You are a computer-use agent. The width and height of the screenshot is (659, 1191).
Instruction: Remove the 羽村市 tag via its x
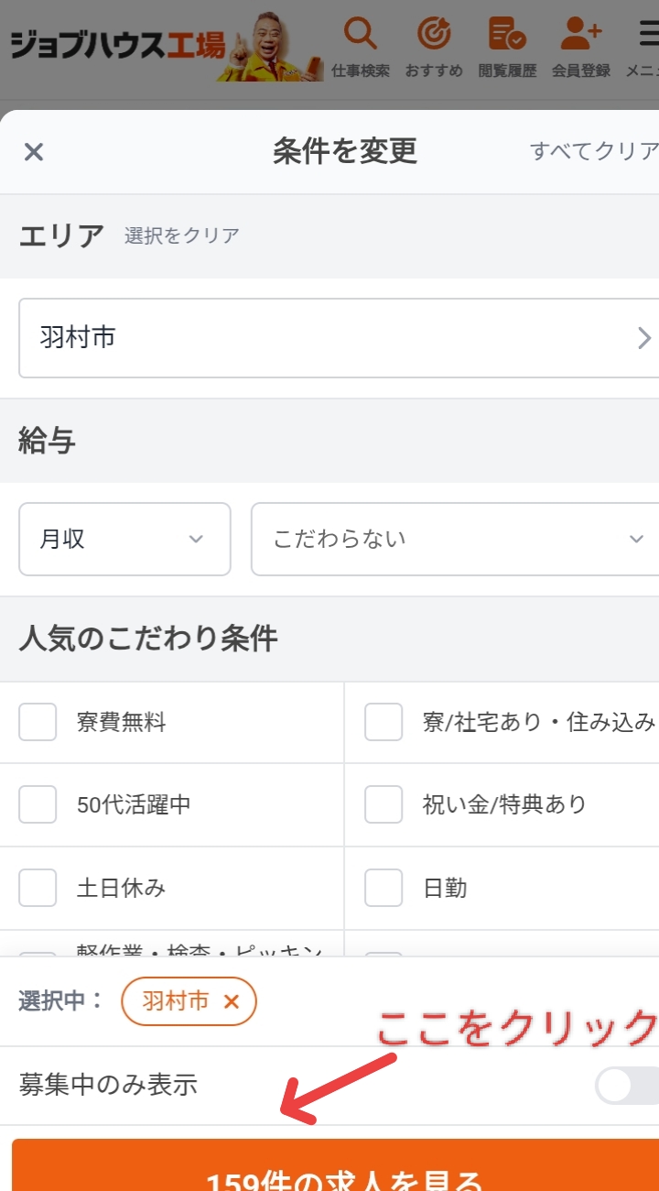[x=232, y=1001]
